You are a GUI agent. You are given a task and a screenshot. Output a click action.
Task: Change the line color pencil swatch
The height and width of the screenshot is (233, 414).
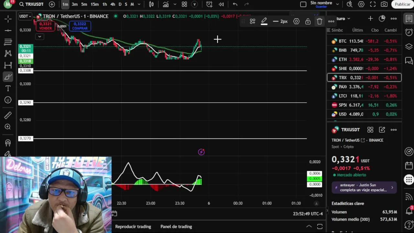[x=264, y=21]
